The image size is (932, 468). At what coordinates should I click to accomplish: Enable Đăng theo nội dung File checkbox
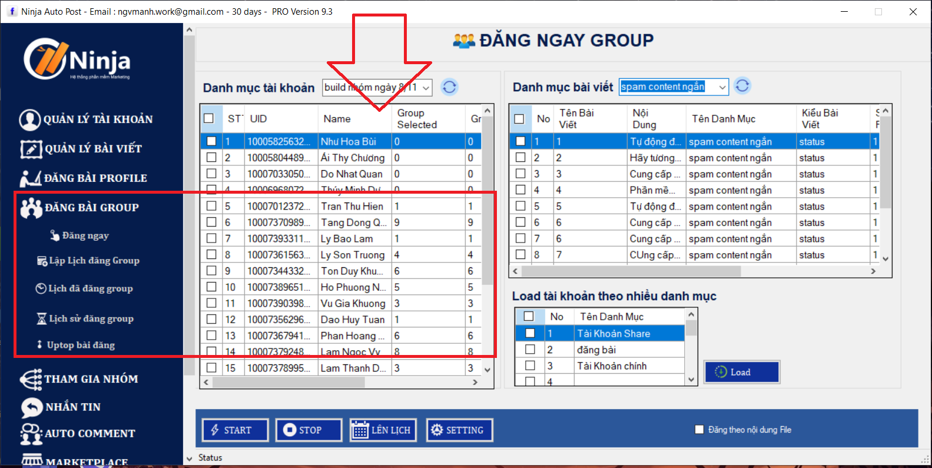(699, 430)
